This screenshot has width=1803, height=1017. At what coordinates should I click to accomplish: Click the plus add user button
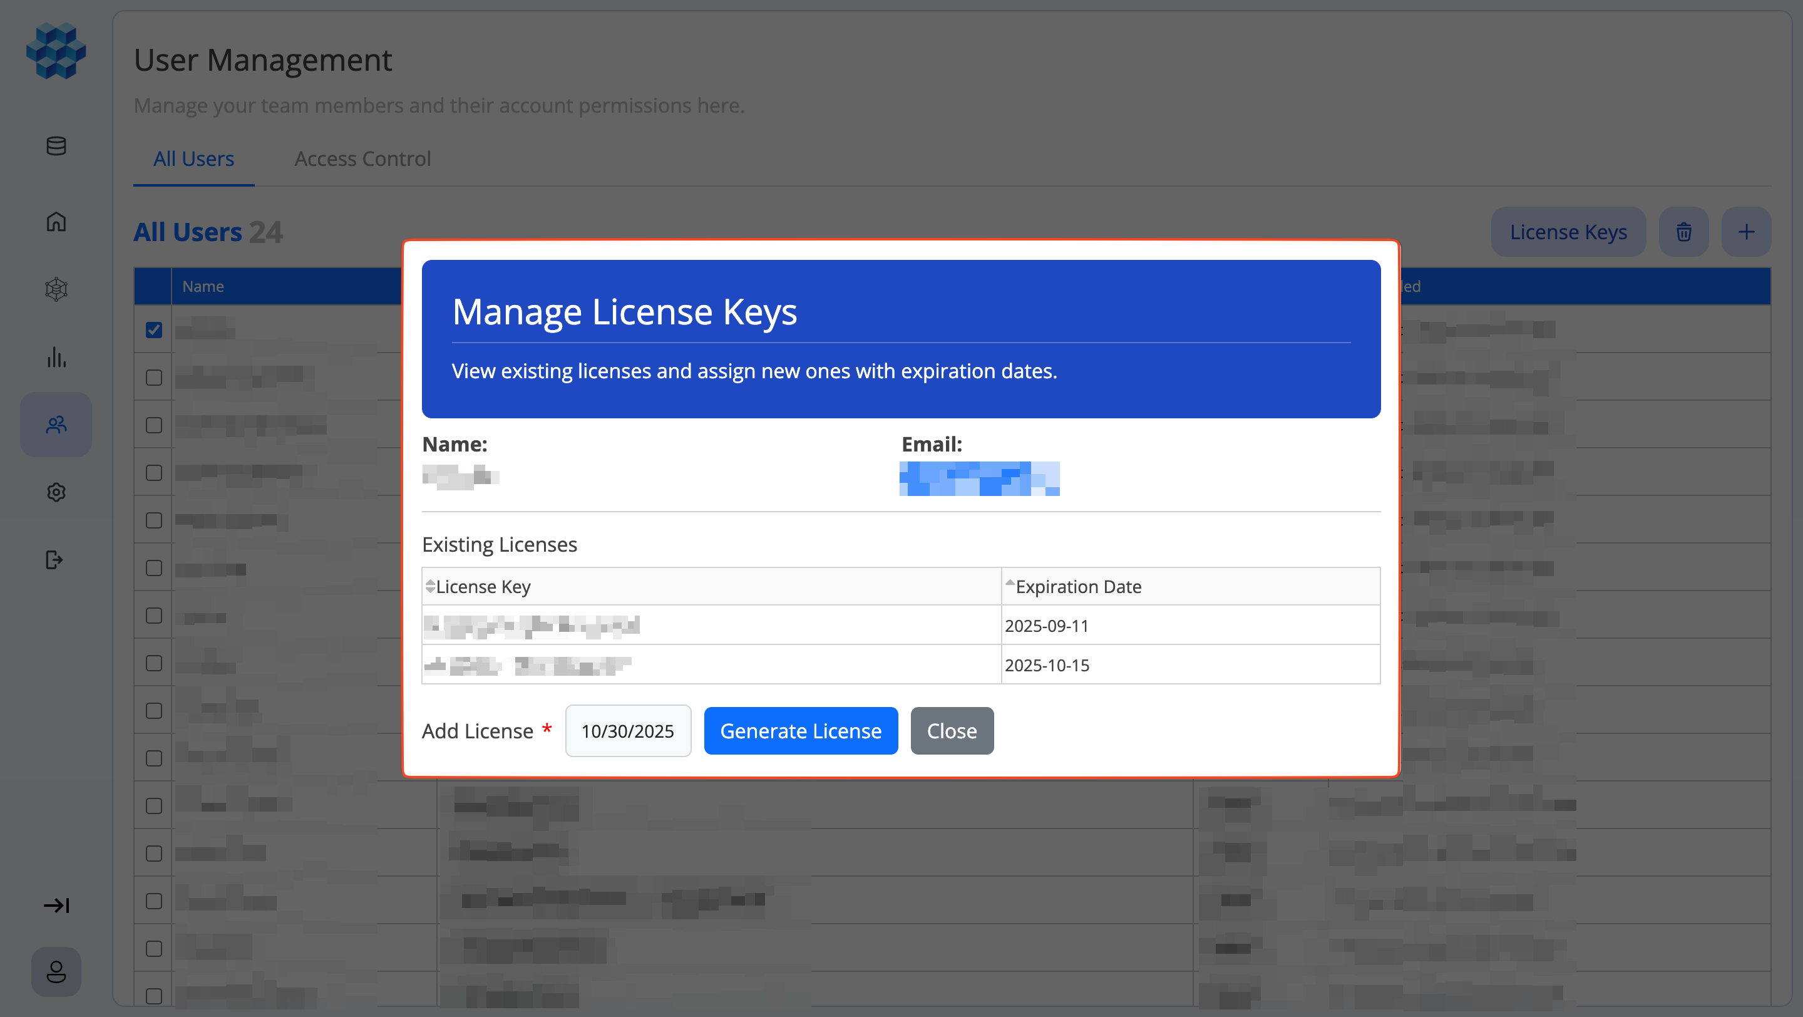(x=1746, y=232)
